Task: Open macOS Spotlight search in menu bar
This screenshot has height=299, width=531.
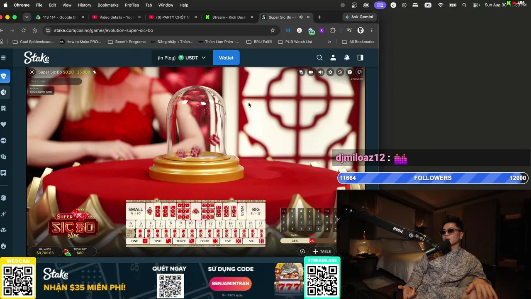Action: 464,5
